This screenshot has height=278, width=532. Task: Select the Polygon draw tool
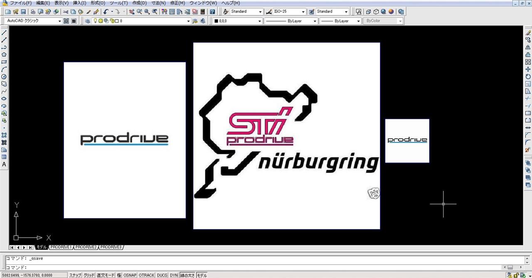[x=4, y=54]
